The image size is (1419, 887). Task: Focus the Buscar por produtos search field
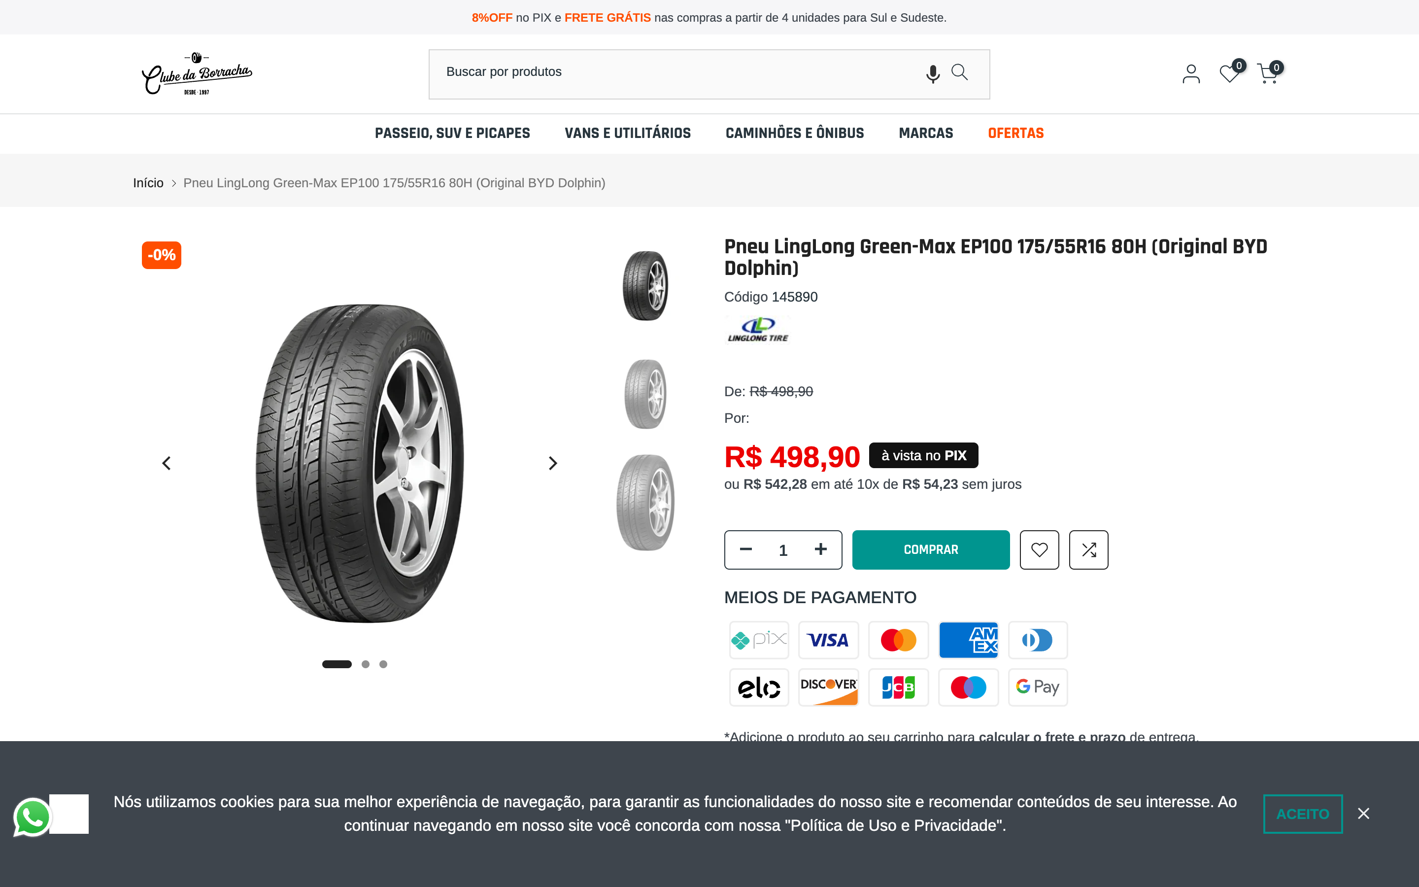click(675, 72)
